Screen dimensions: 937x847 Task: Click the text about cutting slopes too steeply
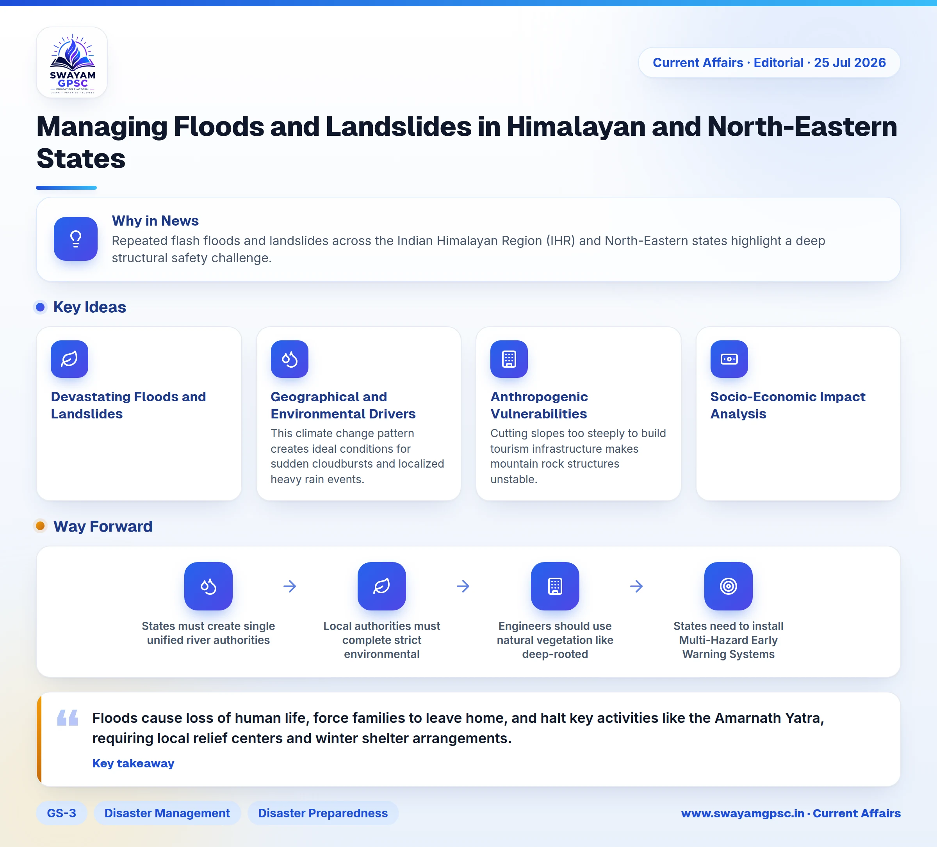(578, 456)
